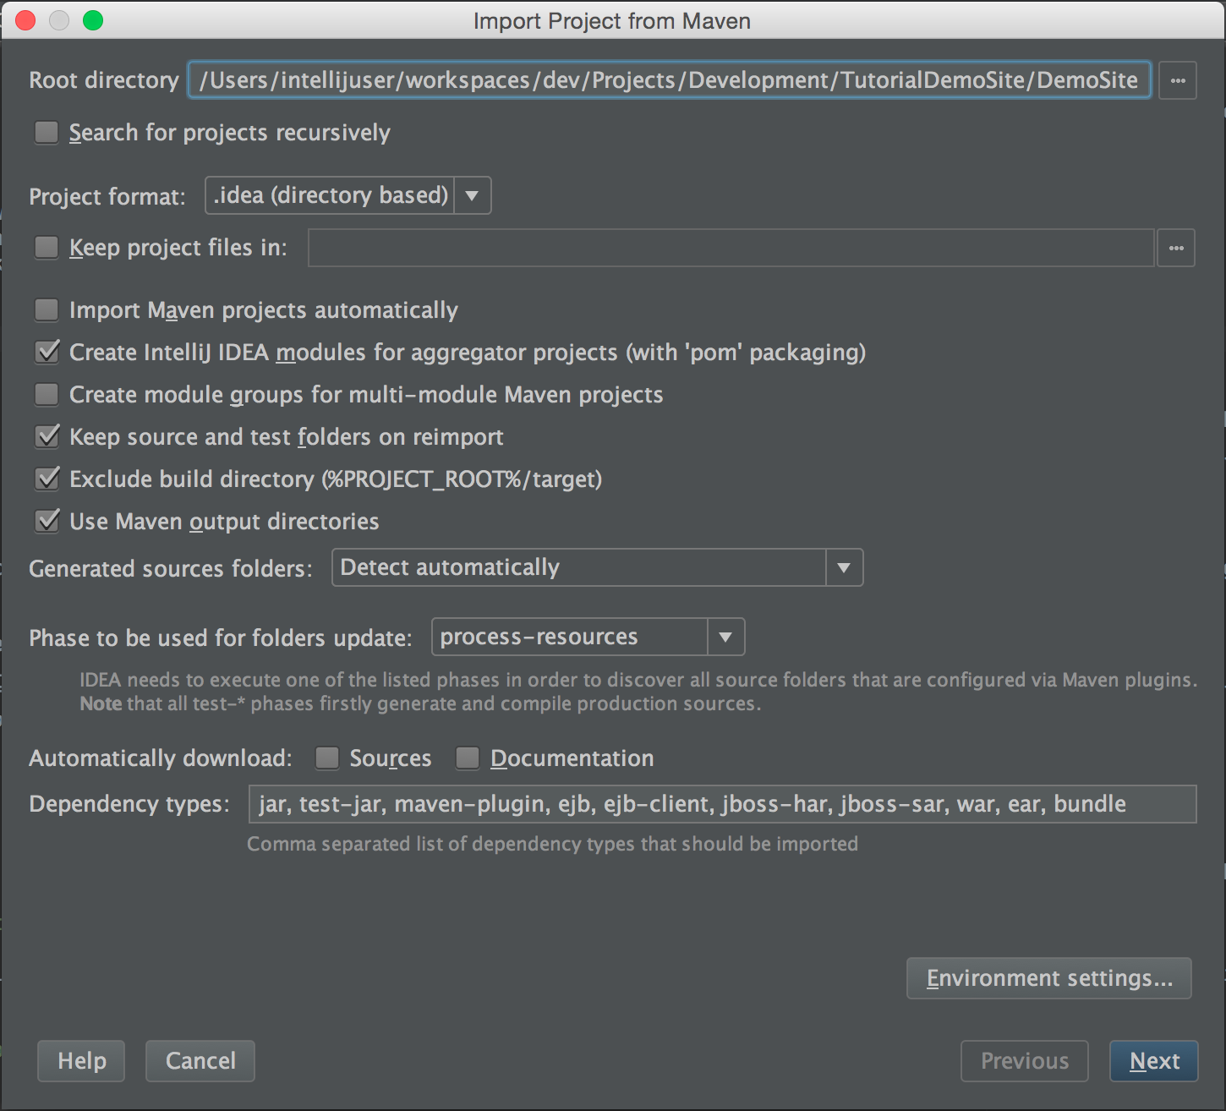Open the Project format dropdown
The width and height of the screenshot is (1226, 1111).
tap(472, 195)
